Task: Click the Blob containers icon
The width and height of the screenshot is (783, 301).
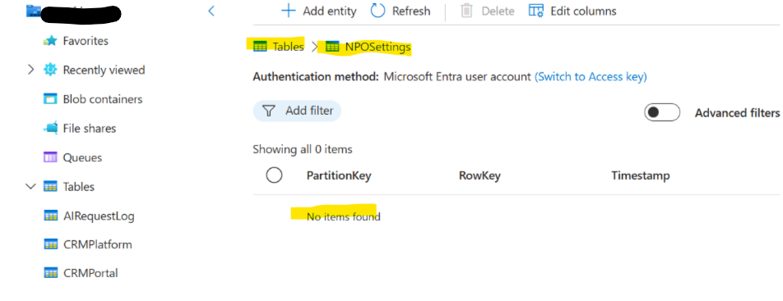Action: point(50,99)
